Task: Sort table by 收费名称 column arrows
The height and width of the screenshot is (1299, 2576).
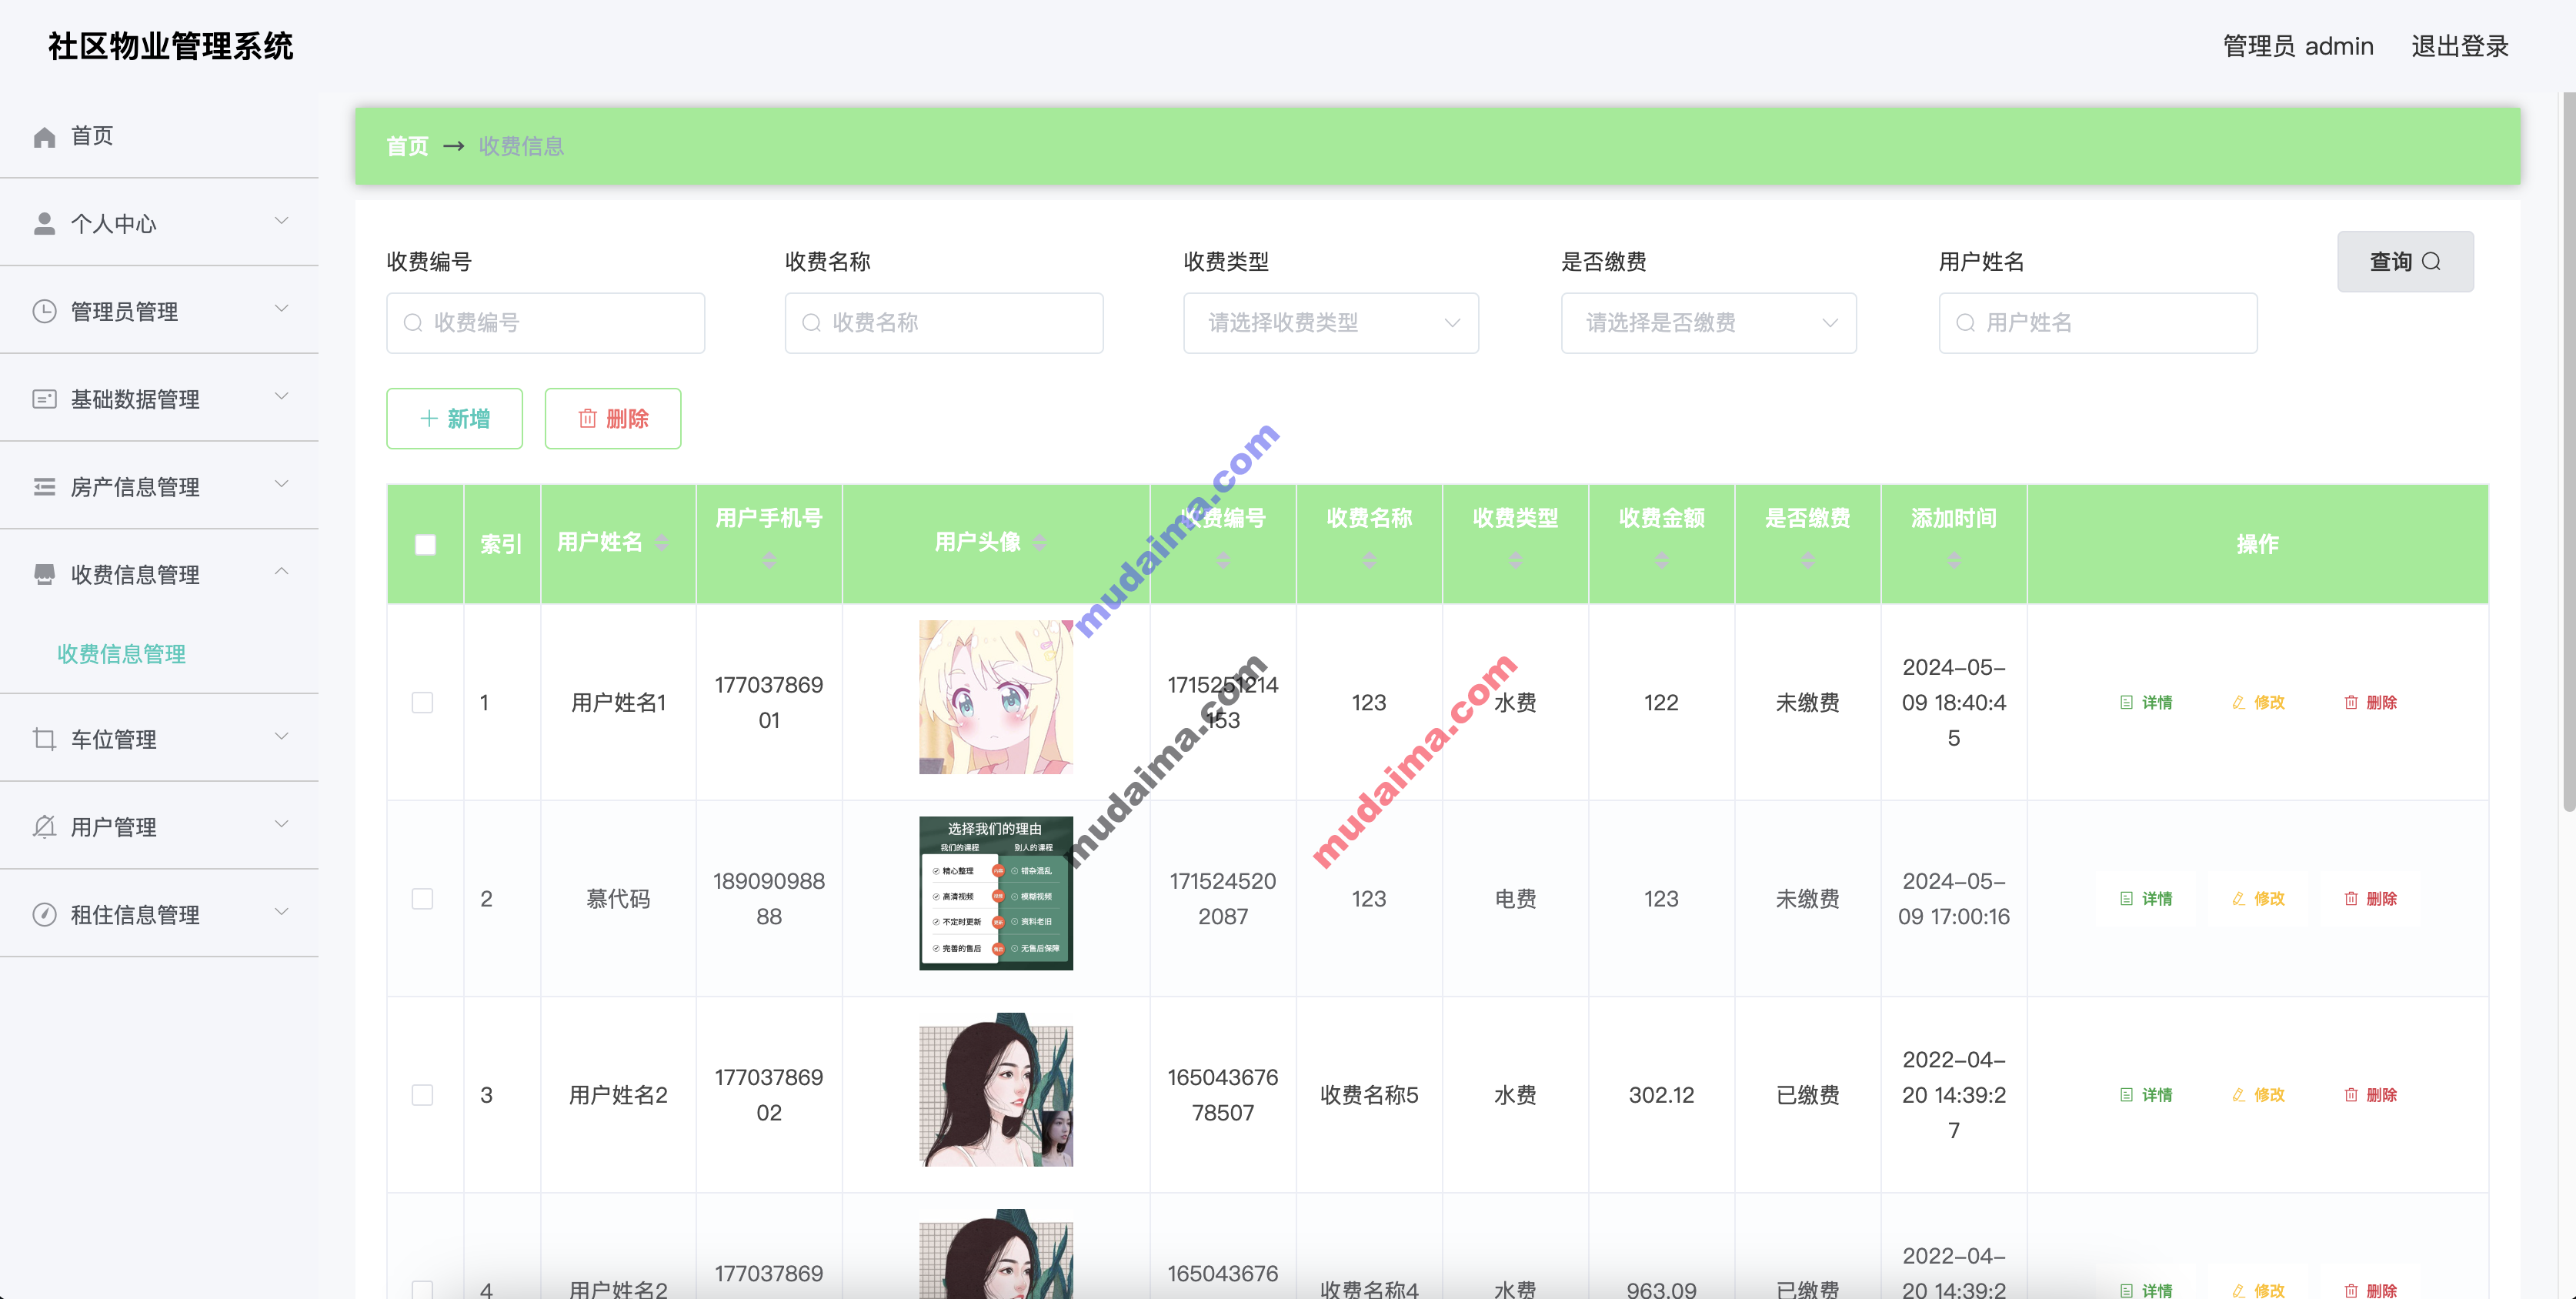Action: coord(1369,560)
